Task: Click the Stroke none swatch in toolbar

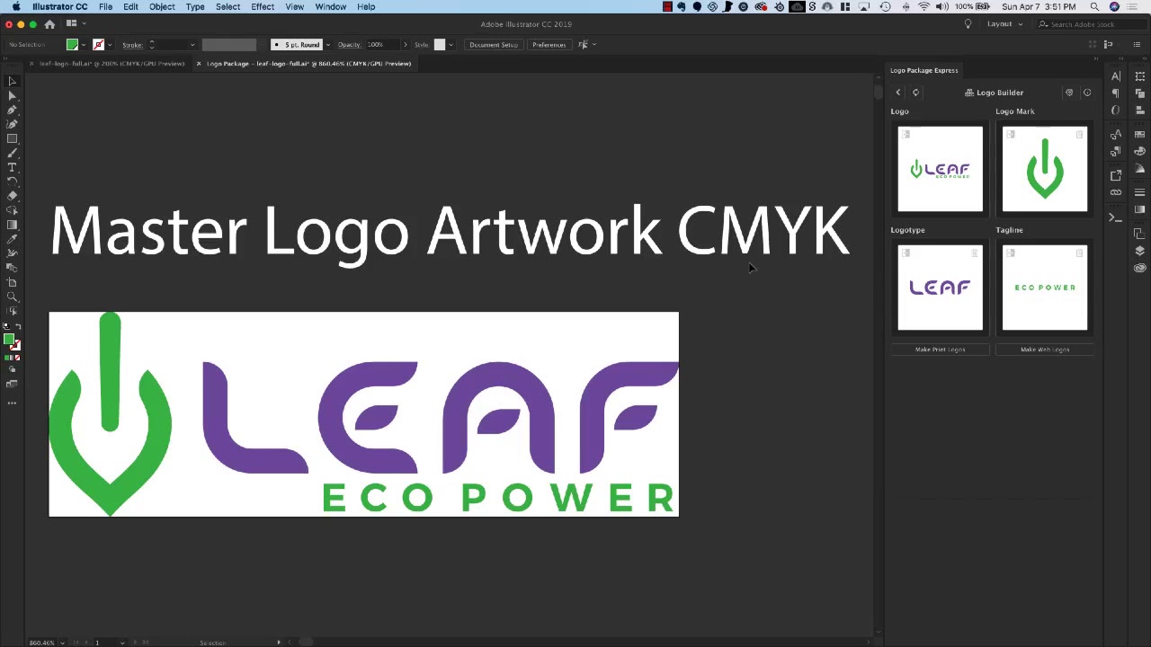Action: tap(15, 345)
